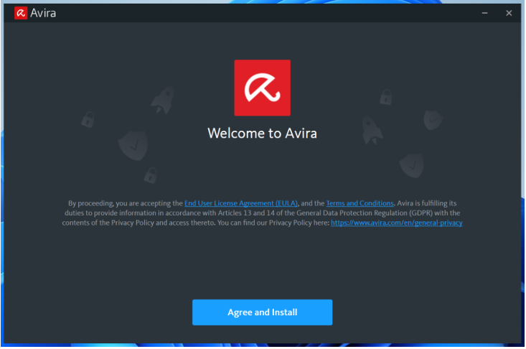526x349 pixels.
Task: Click the faded shield at far right edge
Action: (433, 118)
